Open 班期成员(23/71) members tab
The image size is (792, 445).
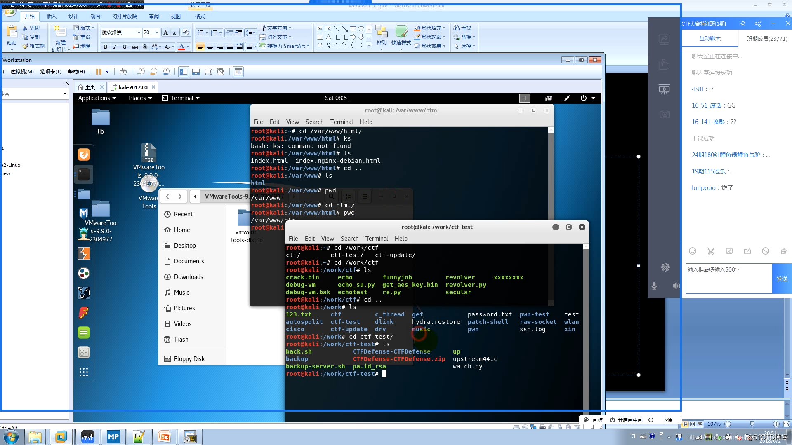pyautogui.click(x=767, y=39)
